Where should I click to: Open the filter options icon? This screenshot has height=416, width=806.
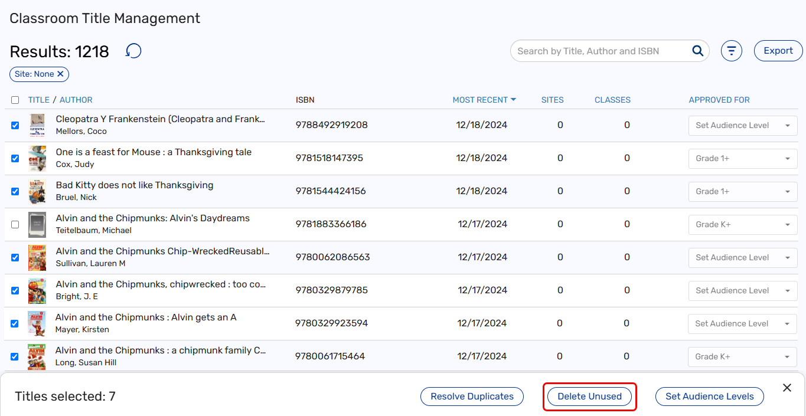point(732,51)
